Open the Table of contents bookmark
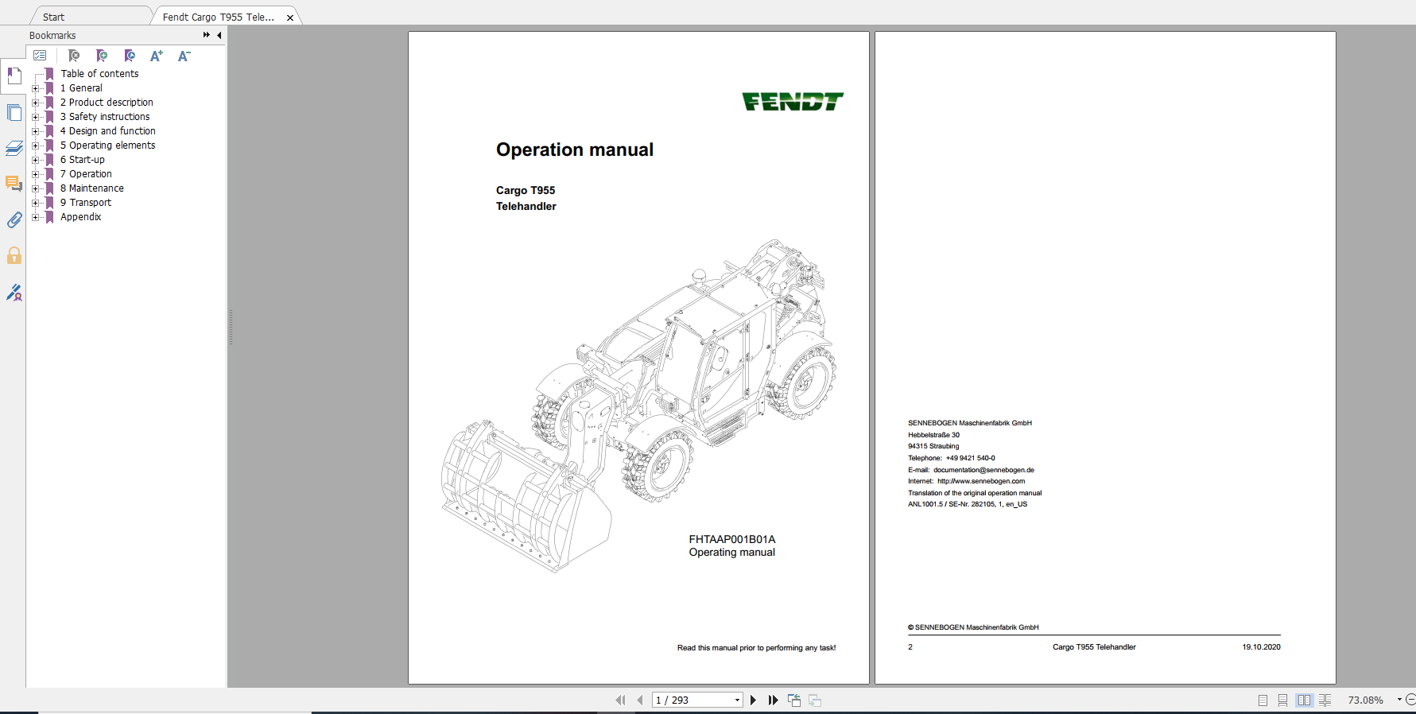 point(99,74)
